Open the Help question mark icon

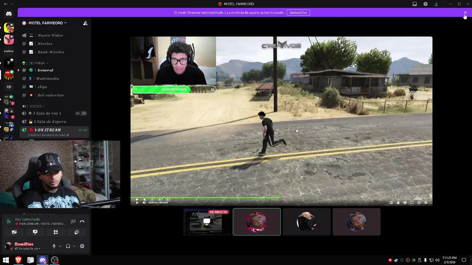pos(426,4)
